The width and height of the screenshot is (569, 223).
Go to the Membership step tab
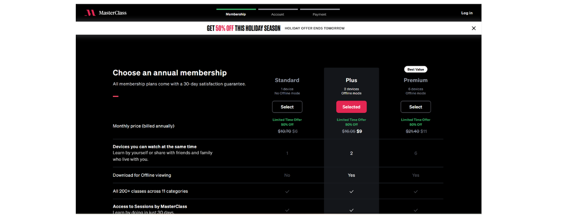[236, 14]
